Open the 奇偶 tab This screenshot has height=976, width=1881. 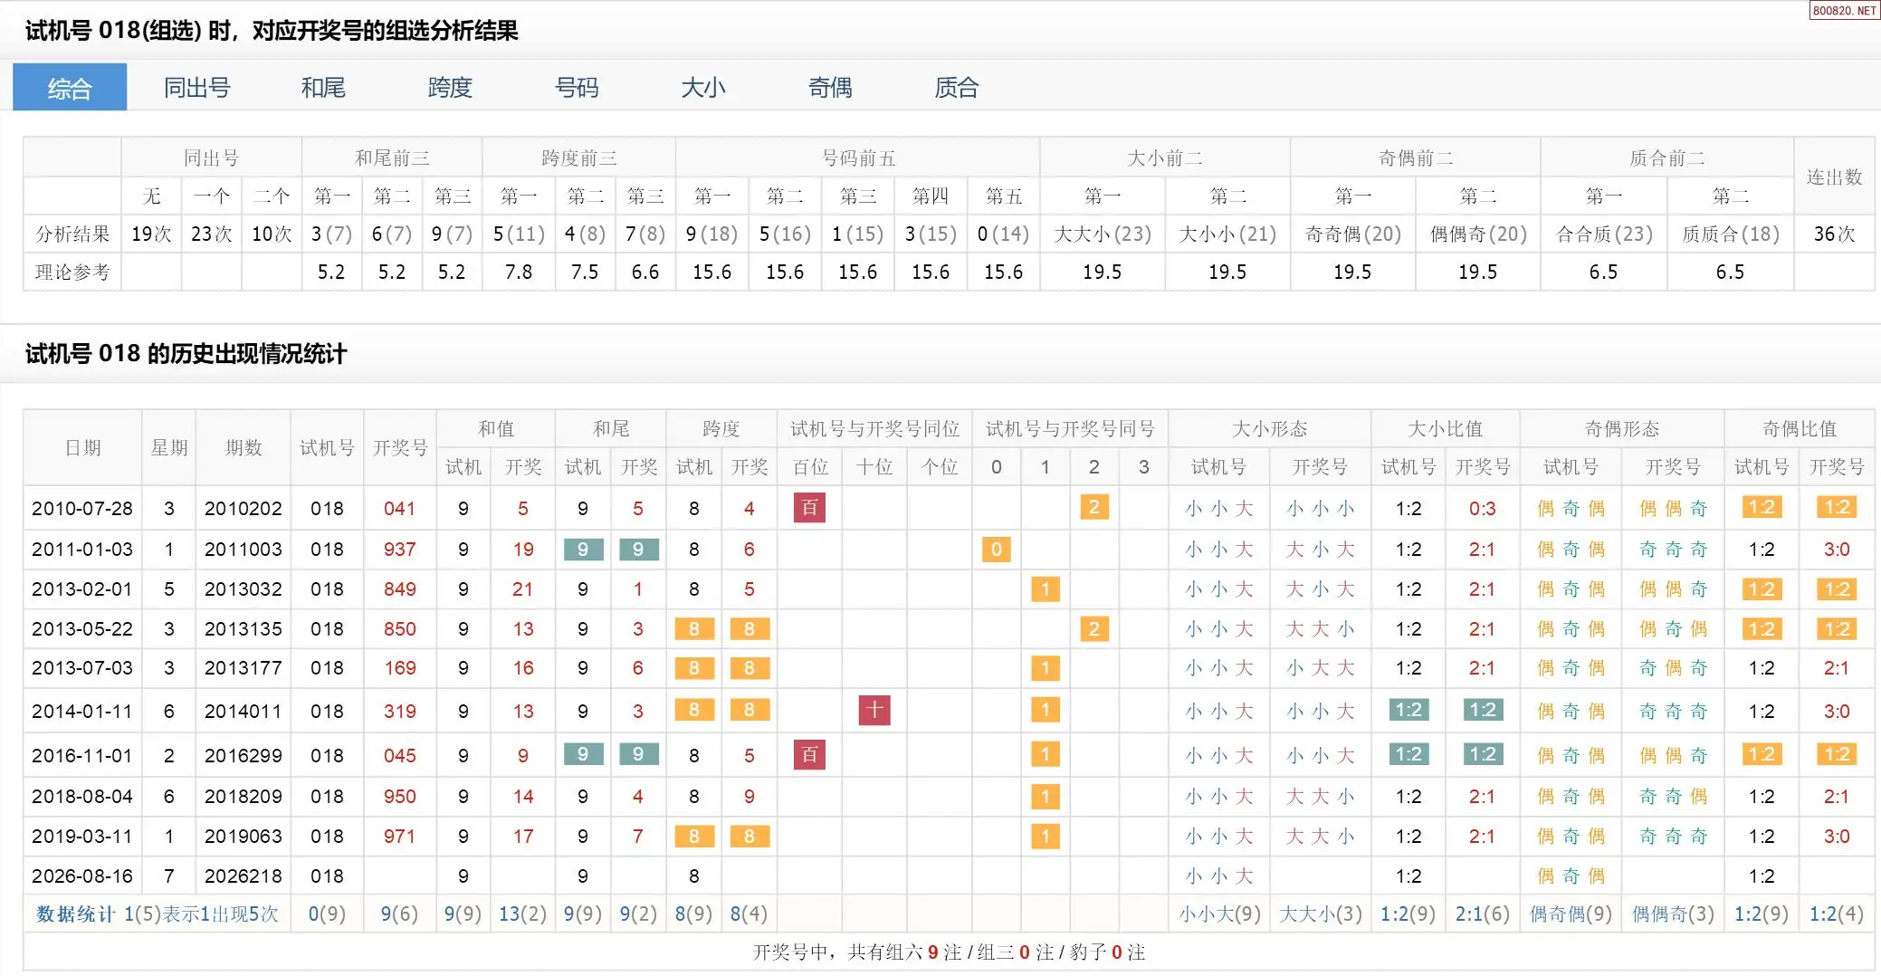click(x=830, y=88)
